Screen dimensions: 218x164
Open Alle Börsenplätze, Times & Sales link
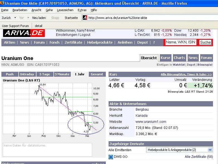[186, 74]
